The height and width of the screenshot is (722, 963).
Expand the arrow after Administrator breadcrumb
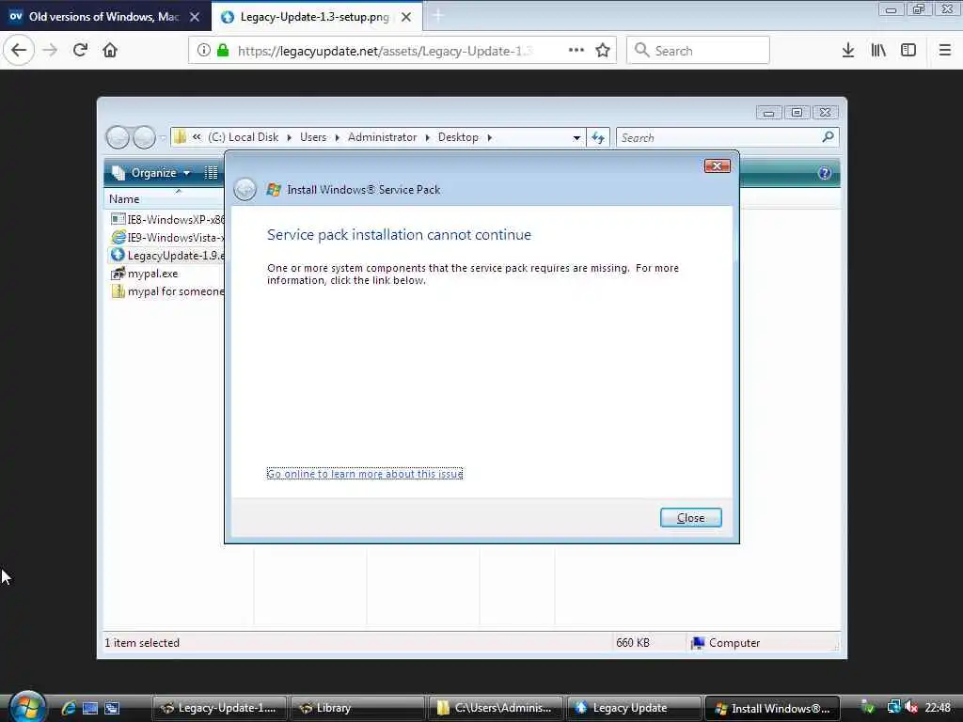(x=428, y=137)
